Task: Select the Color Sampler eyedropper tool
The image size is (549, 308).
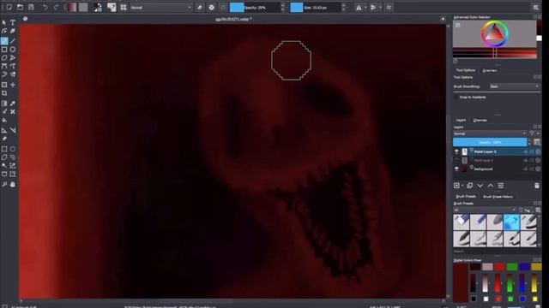Action: pyautogui.click(x=13, y=104)
